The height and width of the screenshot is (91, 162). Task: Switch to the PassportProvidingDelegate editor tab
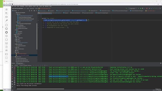(x=102, y=13)
